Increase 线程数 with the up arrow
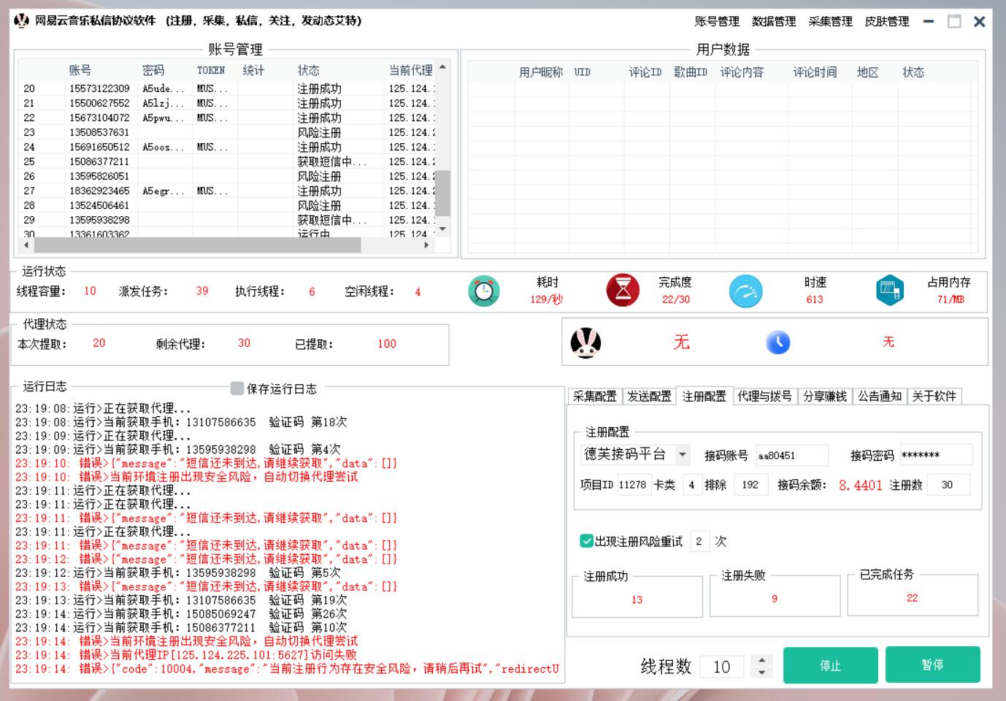 coord(761,659)
